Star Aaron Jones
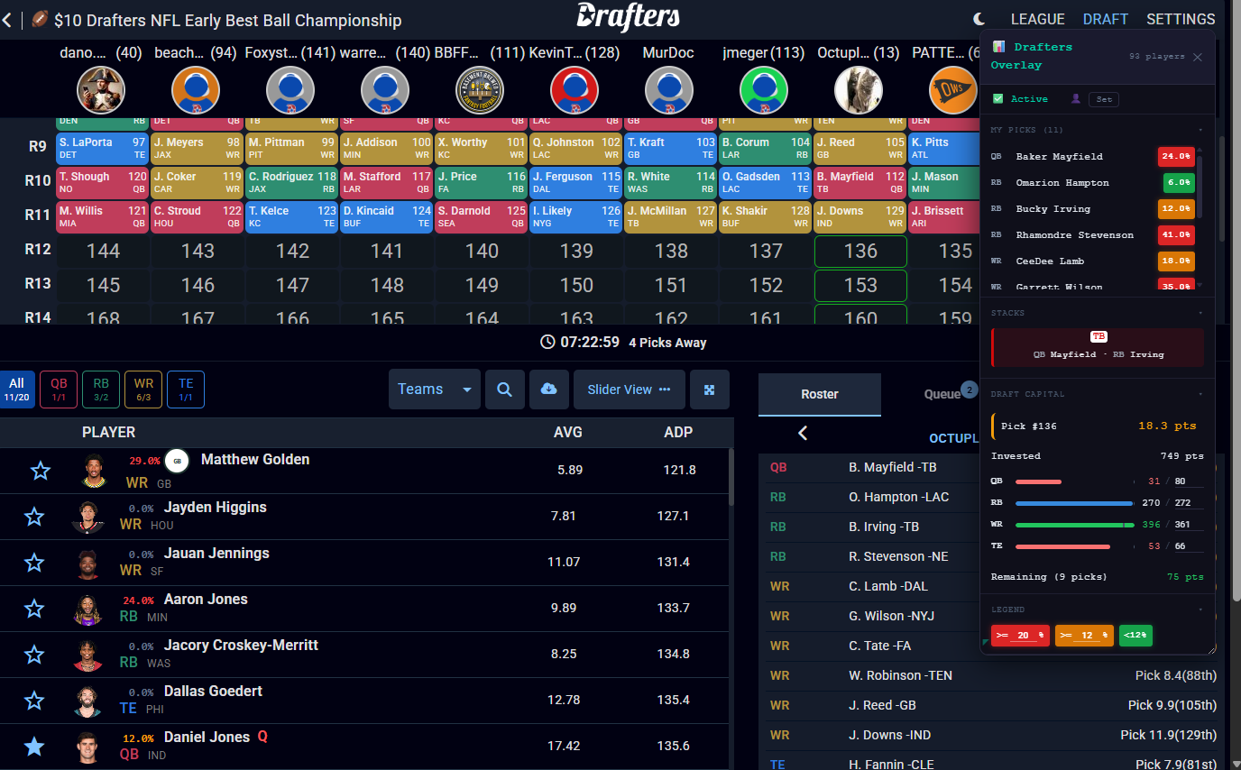Image resolution: width=1241 pixels, height=770 pixels. tap(34, 609)
